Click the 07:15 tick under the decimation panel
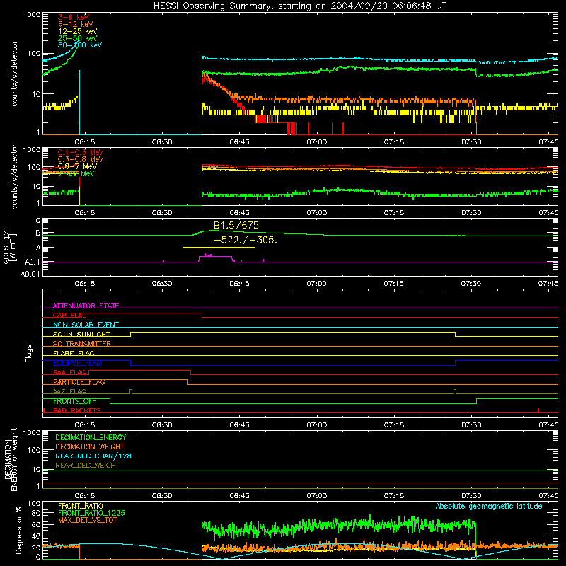The height and width of the screenshot is (566, 566). point(394,496)
